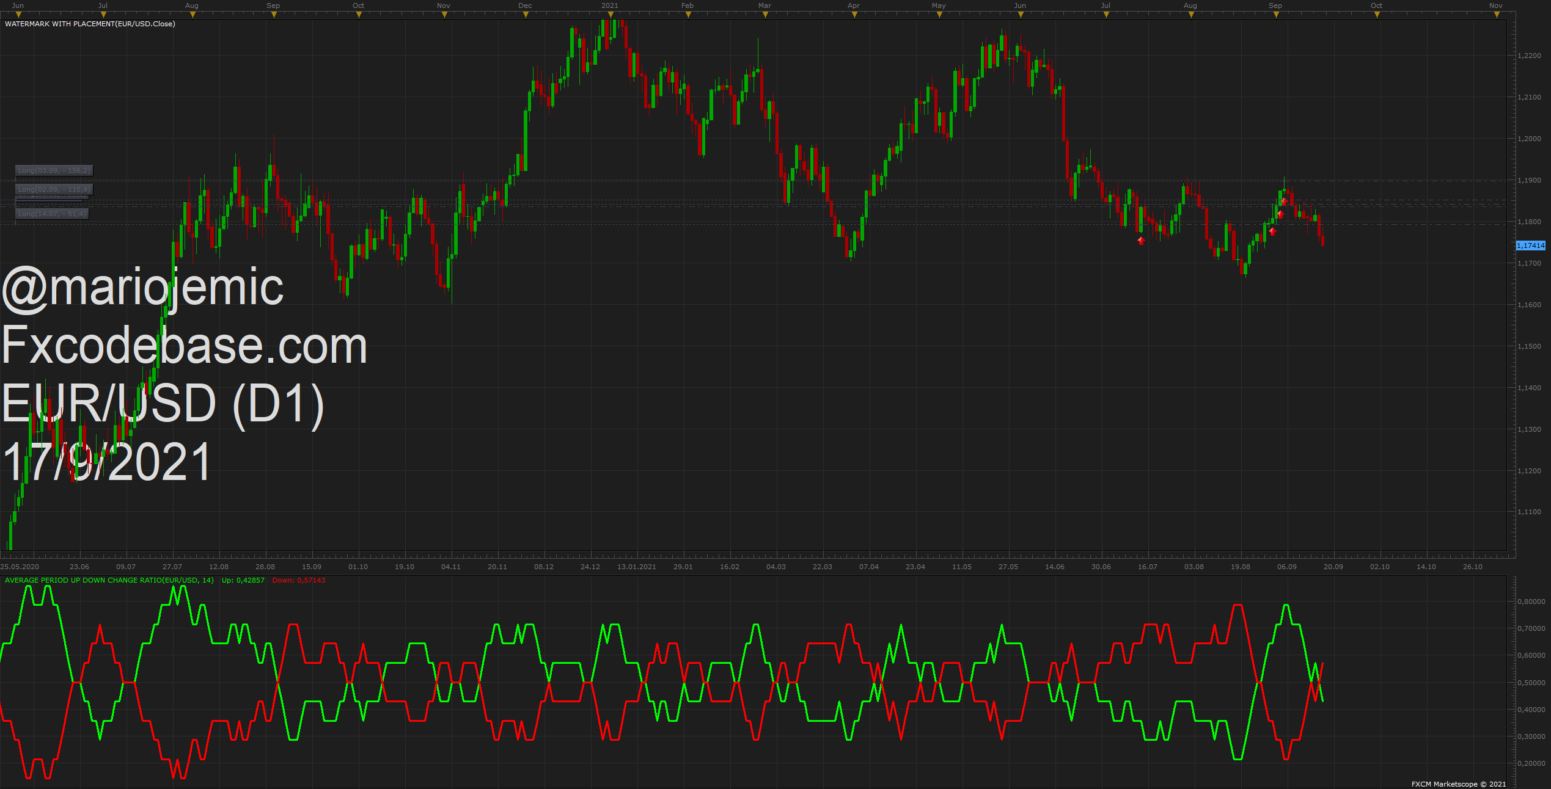This screenshot has width=1551, height=789.
Task: Click the FXCM Marketscope © 2021 text
Action: click(1459, 784)
